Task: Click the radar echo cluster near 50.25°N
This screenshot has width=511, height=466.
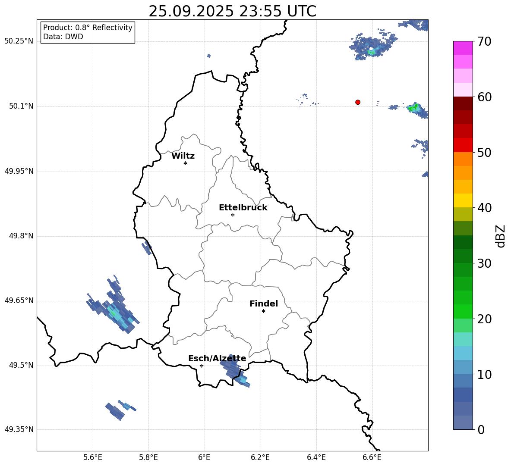Action: point(372,47)
